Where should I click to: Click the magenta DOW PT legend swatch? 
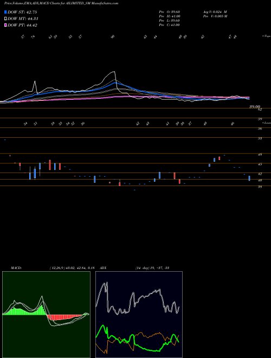click(5, 25)
